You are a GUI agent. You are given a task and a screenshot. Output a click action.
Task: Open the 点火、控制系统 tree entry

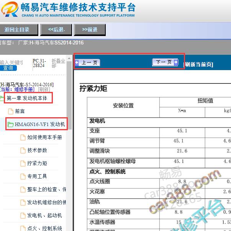[x=44, y=228]
